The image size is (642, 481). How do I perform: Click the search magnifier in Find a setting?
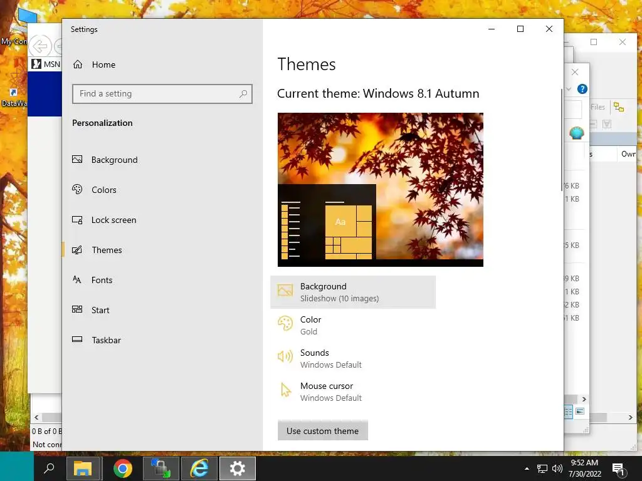pos(243,94)
